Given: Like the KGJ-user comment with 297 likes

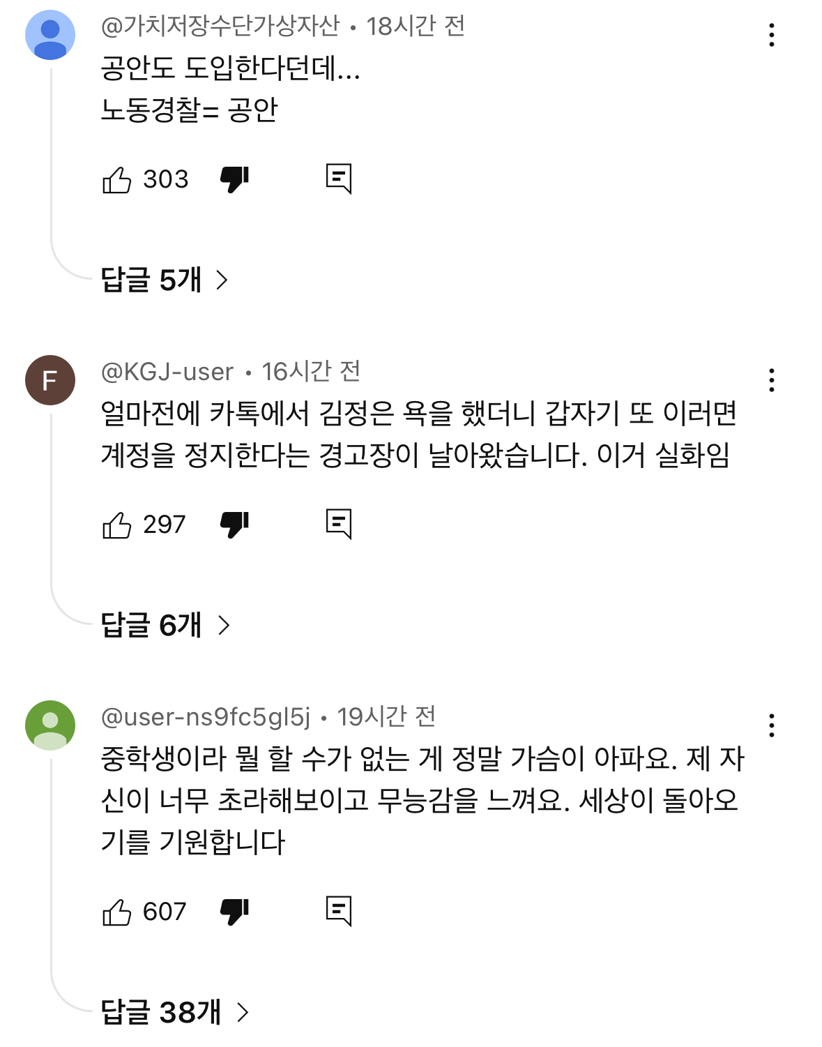Looking at the screenshot, I should (x=117, y=525).
